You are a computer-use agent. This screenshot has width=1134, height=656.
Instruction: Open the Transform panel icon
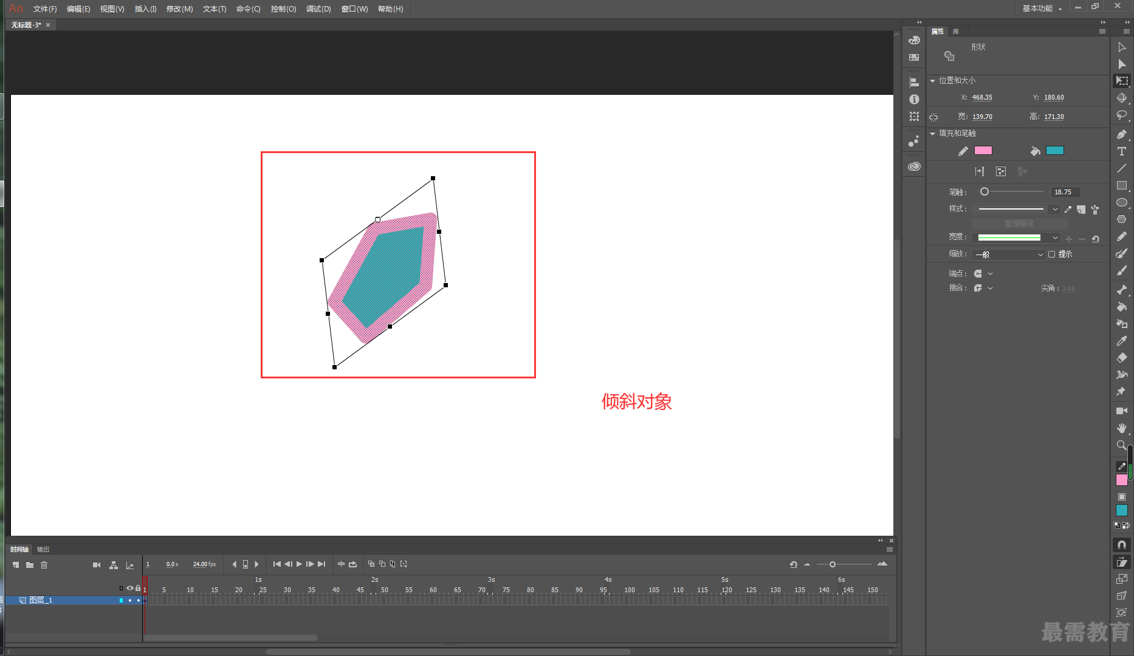point(914,116)
